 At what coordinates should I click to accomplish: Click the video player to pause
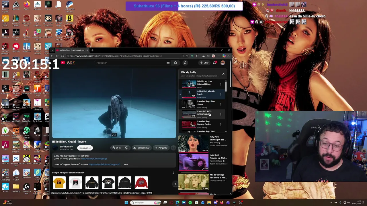point(114,103)
